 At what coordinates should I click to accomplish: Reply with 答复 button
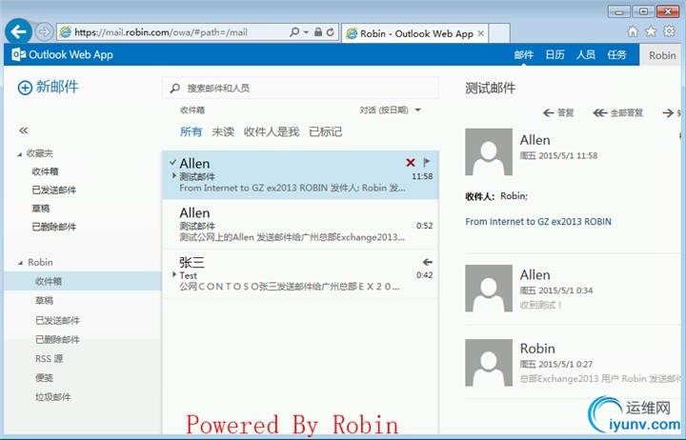coord(558,112)
